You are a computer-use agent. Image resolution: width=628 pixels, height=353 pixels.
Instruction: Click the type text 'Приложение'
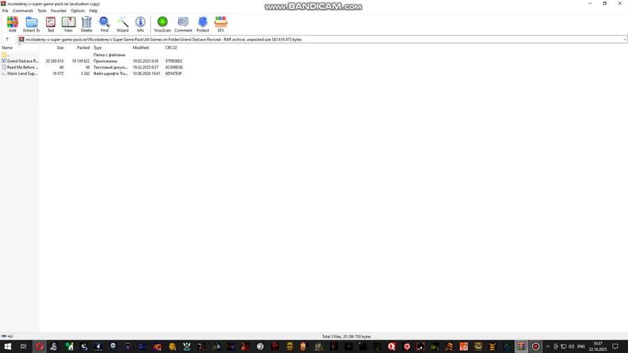[105, 61]
